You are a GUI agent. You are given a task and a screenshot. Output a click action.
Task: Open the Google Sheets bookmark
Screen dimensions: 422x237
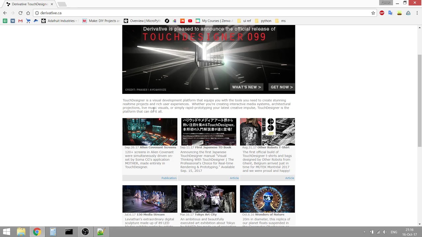[x=5, y=21]
